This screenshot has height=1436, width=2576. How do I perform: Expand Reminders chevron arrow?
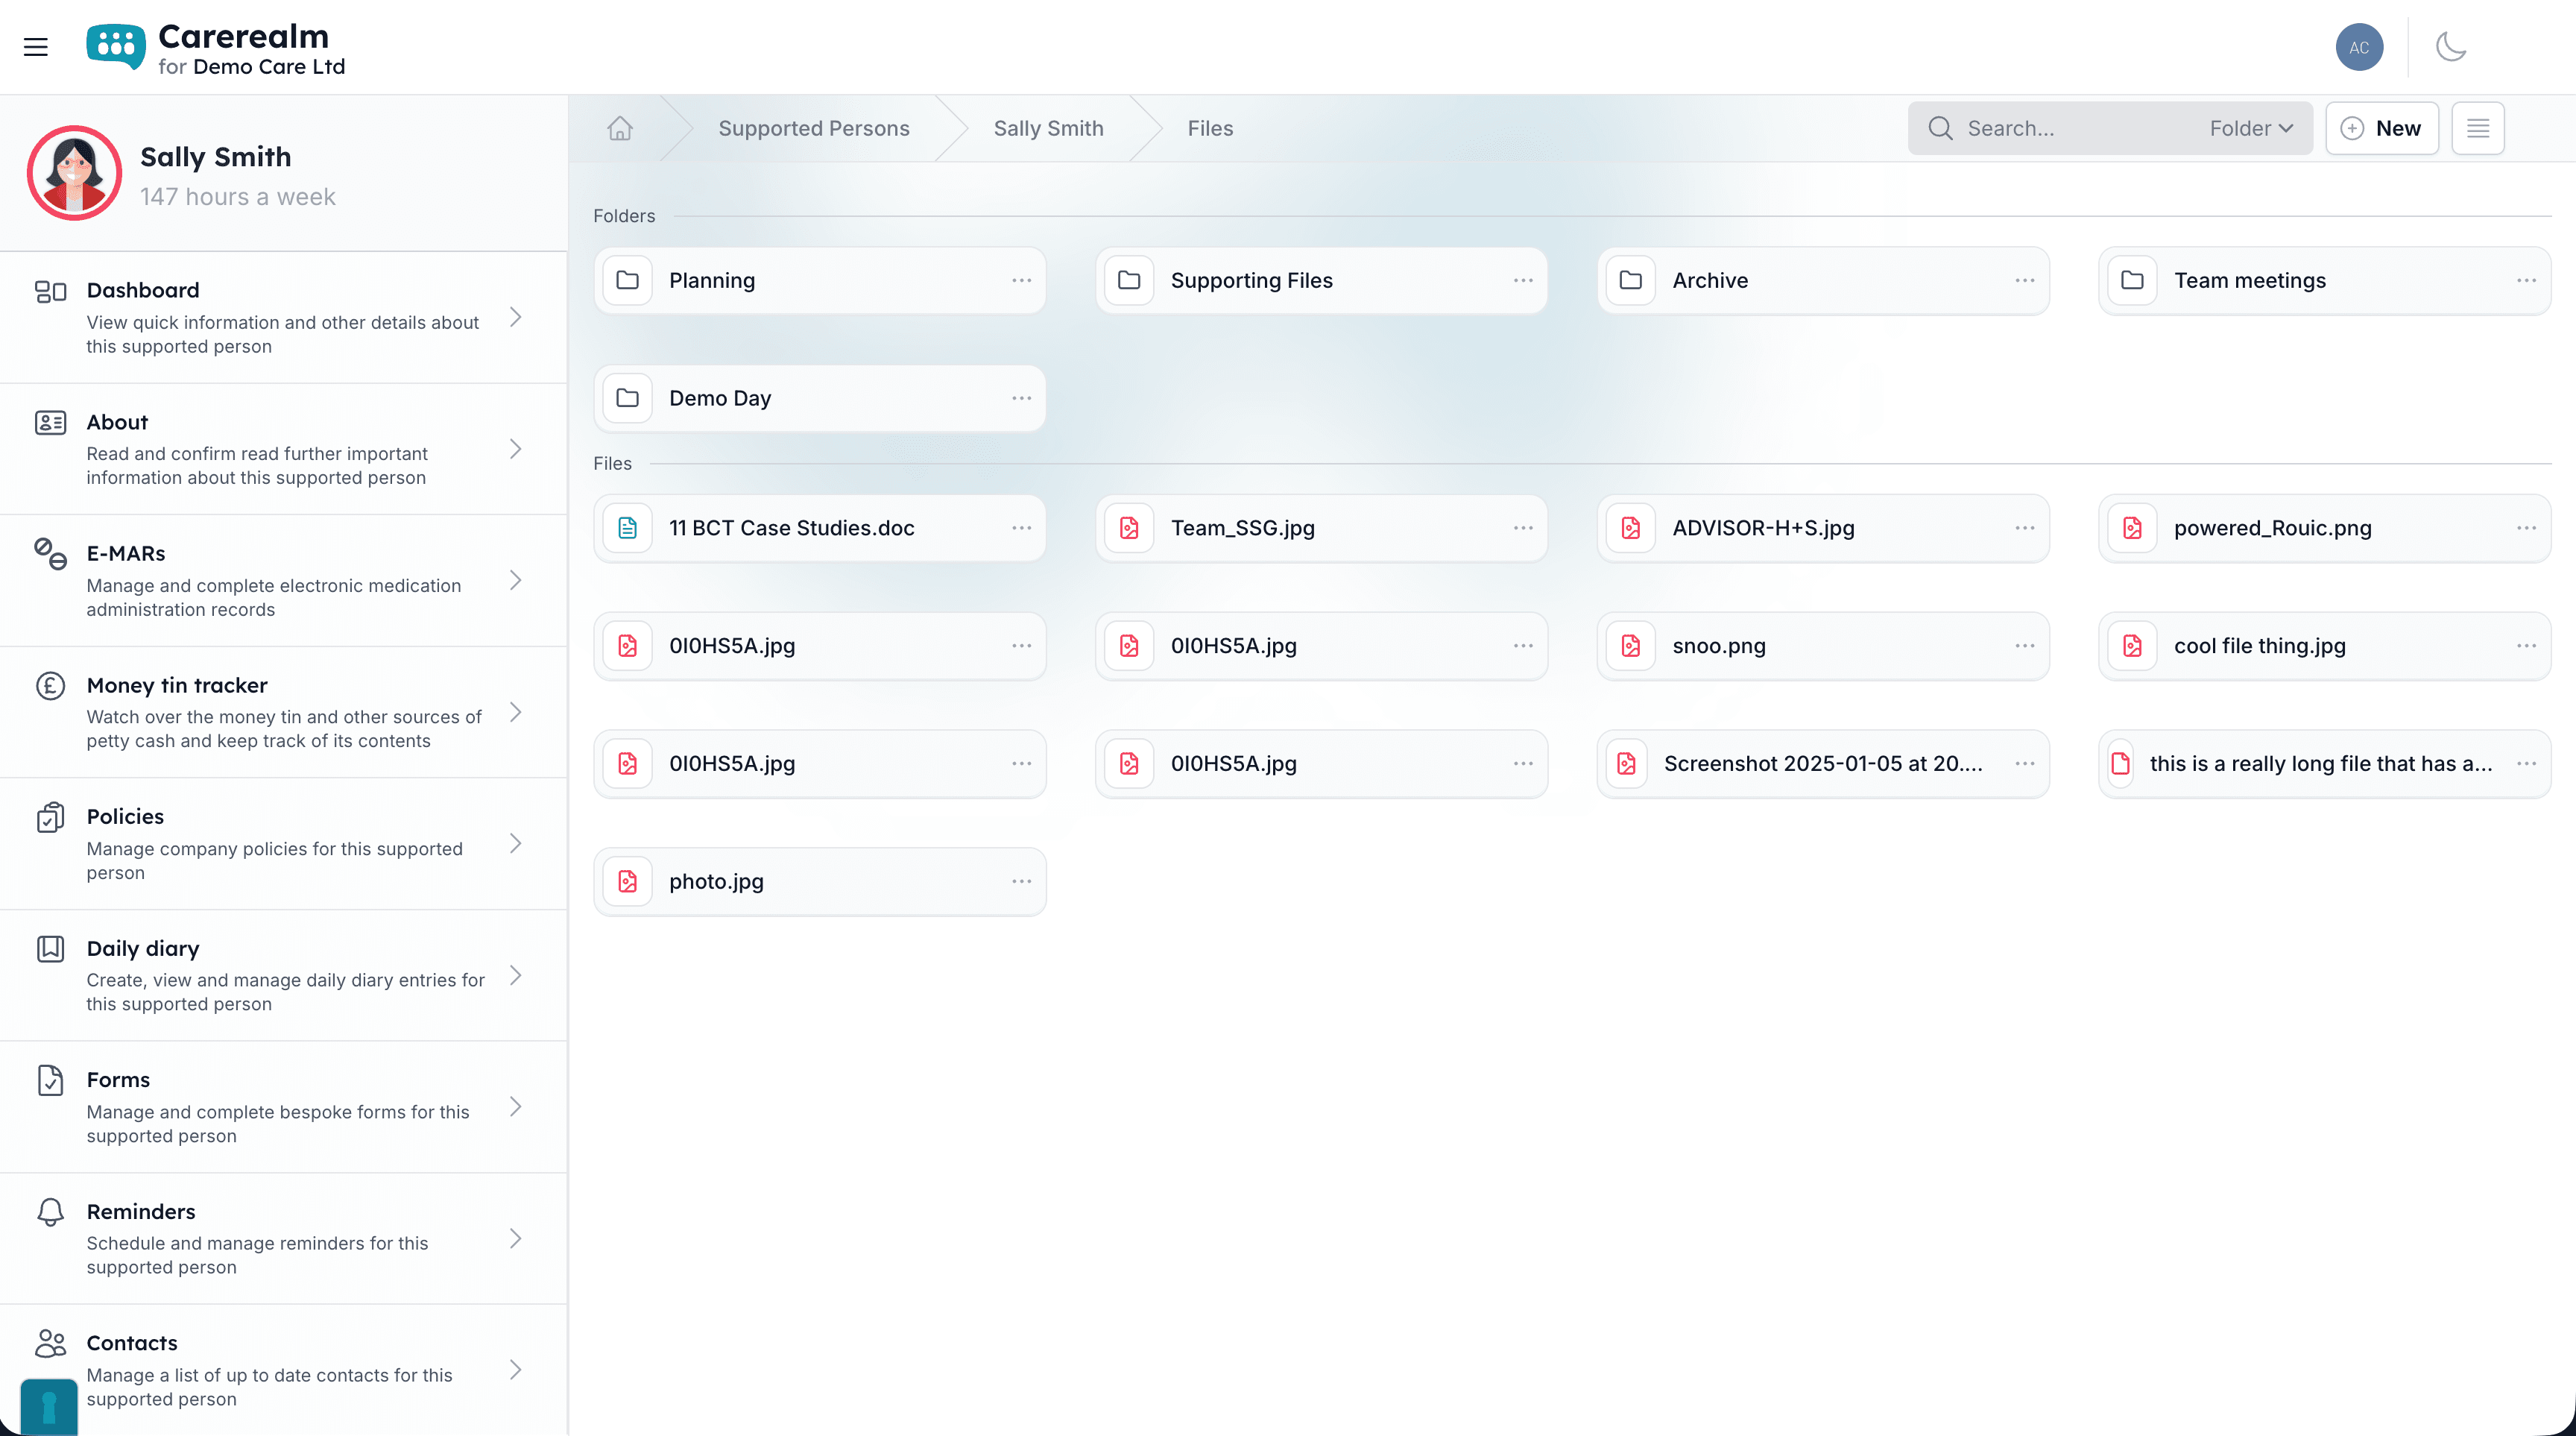(x=516, y=1239)
